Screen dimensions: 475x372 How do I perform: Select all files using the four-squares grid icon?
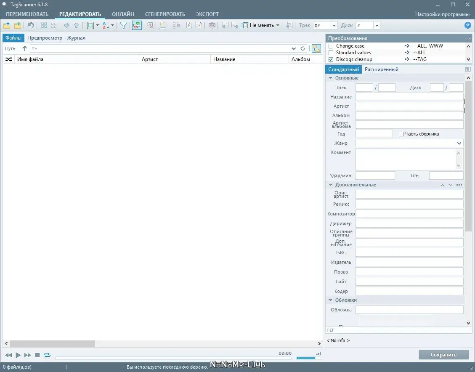[x=44, y=25]
